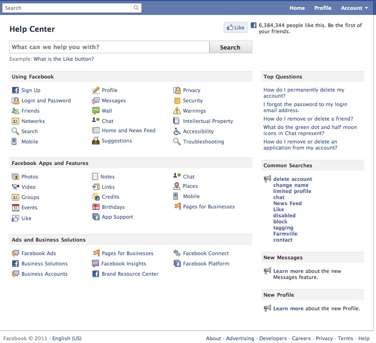Click the top bar Search input field
The width and height of the screenshot is (376, 343).
point(67,8)
